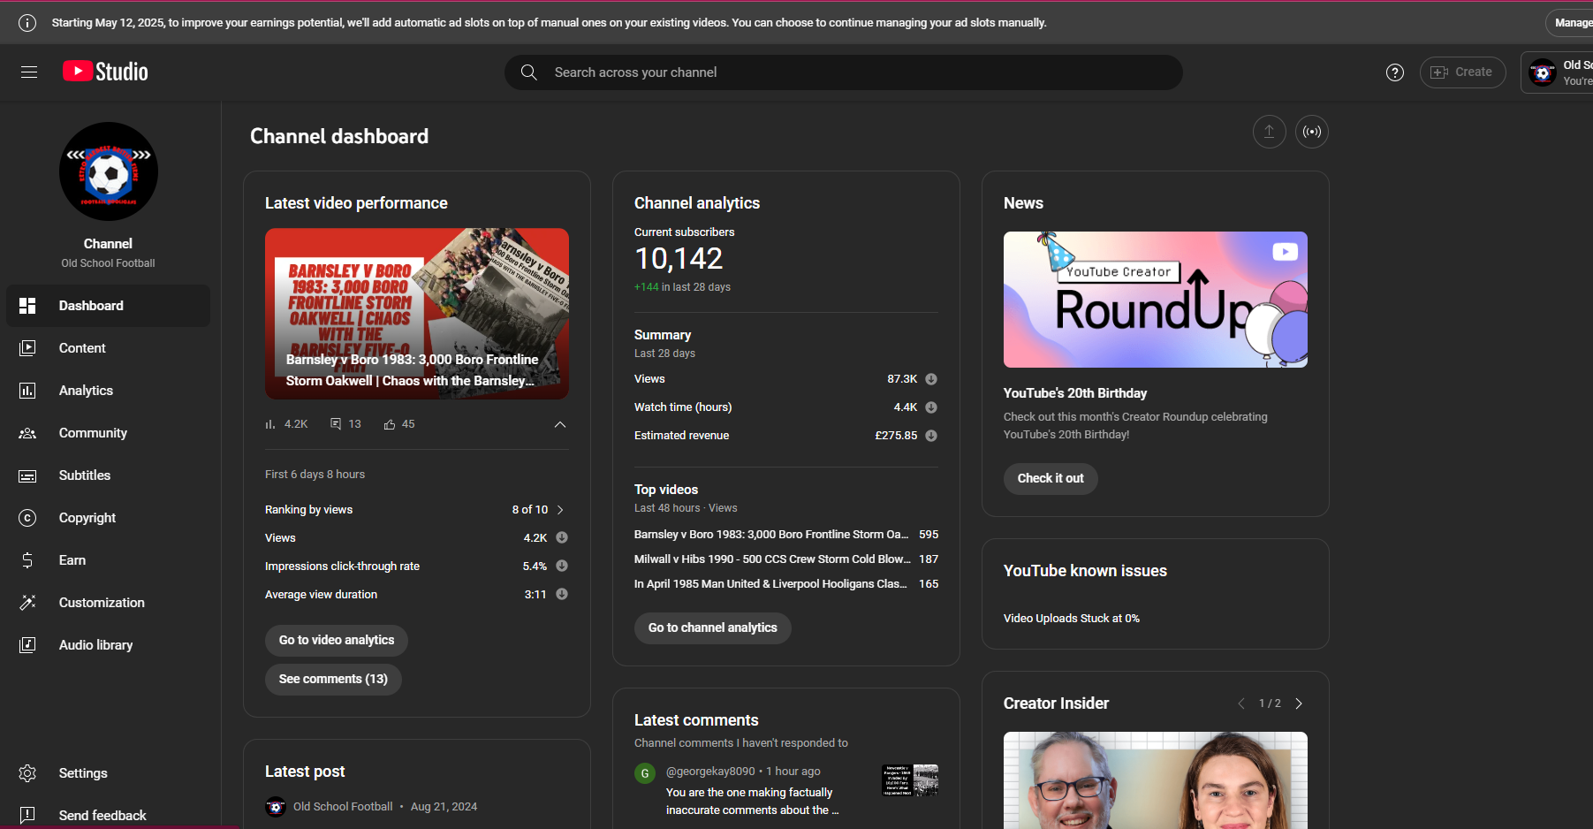1593x829 pixels.
Task: Open Settings in the sidebar
Action: [x=109, y=773]
